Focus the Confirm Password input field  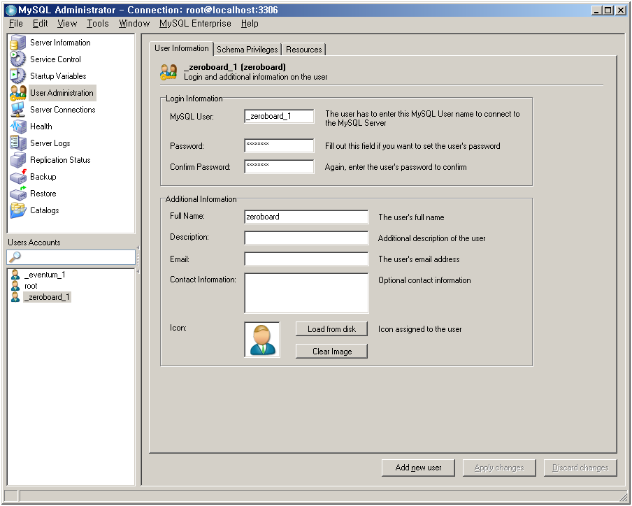coord(279,167)
